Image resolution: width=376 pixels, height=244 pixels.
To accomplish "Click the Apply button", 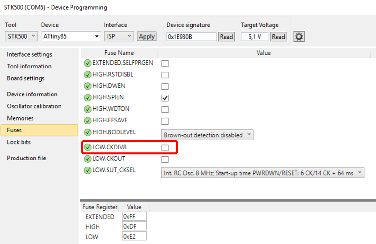I will tap(147, 36).
